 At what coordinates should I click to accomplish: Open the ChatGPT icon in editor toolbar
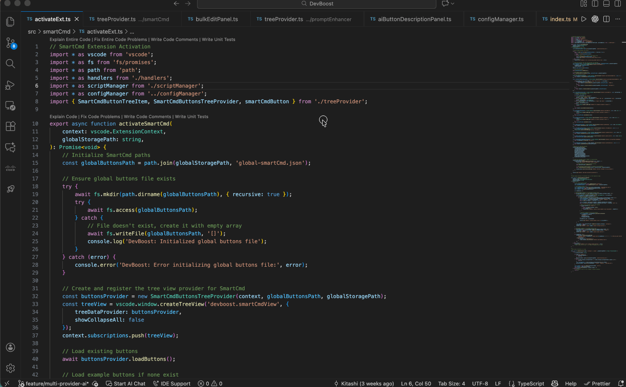tap(595, 19)
